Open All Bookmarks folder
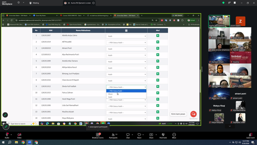Screen dimensions: 257x145 (x=194, y=25)
